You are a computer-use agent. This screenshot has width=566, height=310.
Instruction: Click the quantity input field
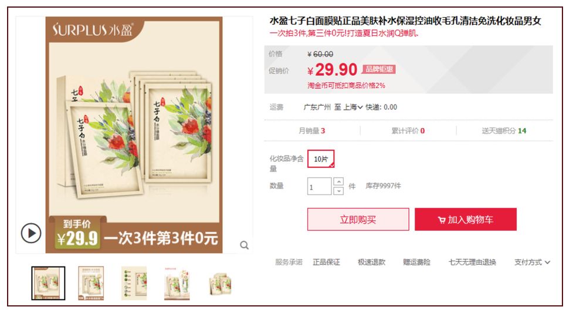(x=320, y=187)
